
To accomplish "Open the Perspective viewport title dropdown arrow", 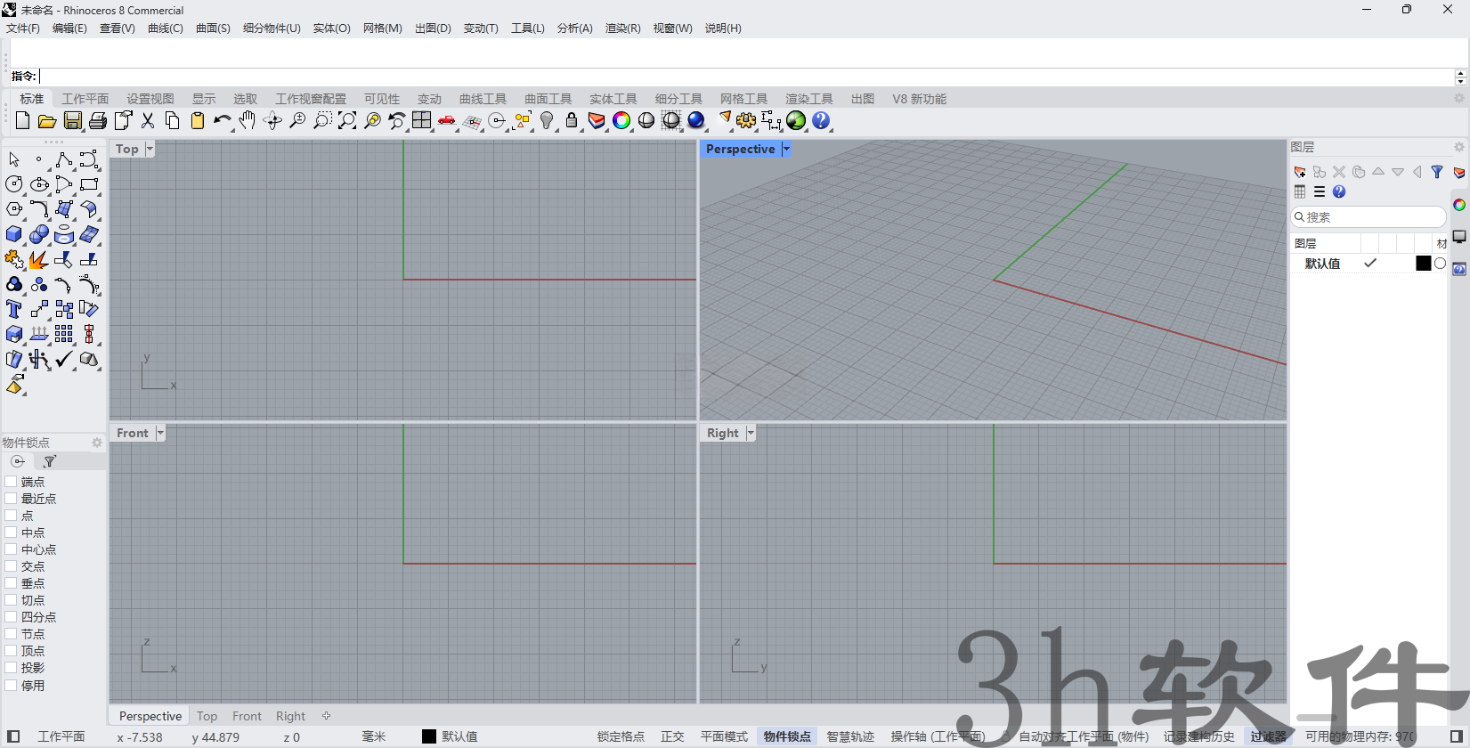I will (x=786, y=149).
